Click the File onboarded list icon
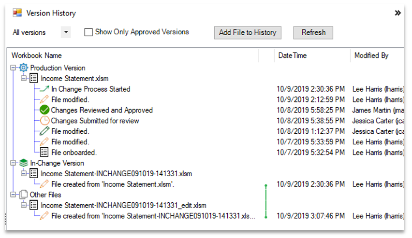The image size is (412, 238). (x=44, y=152)
